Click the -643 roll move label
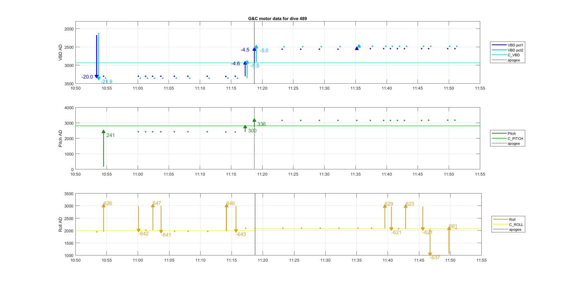 click(241, 234)
